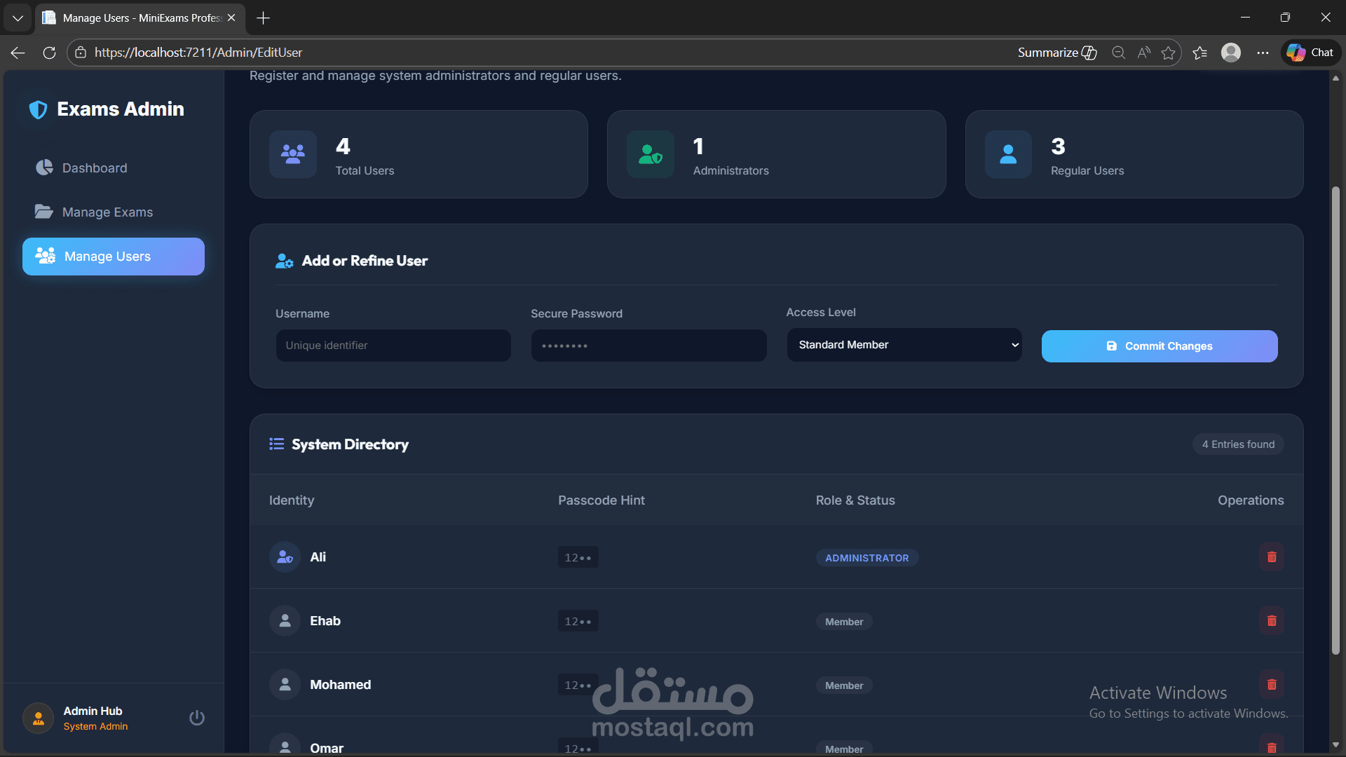
Task: Go to Dashboard in the sidebar
Action: coord(95,168)
